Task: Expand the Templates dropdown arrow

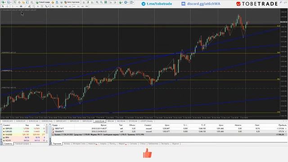Action: (x=133, y=2)
